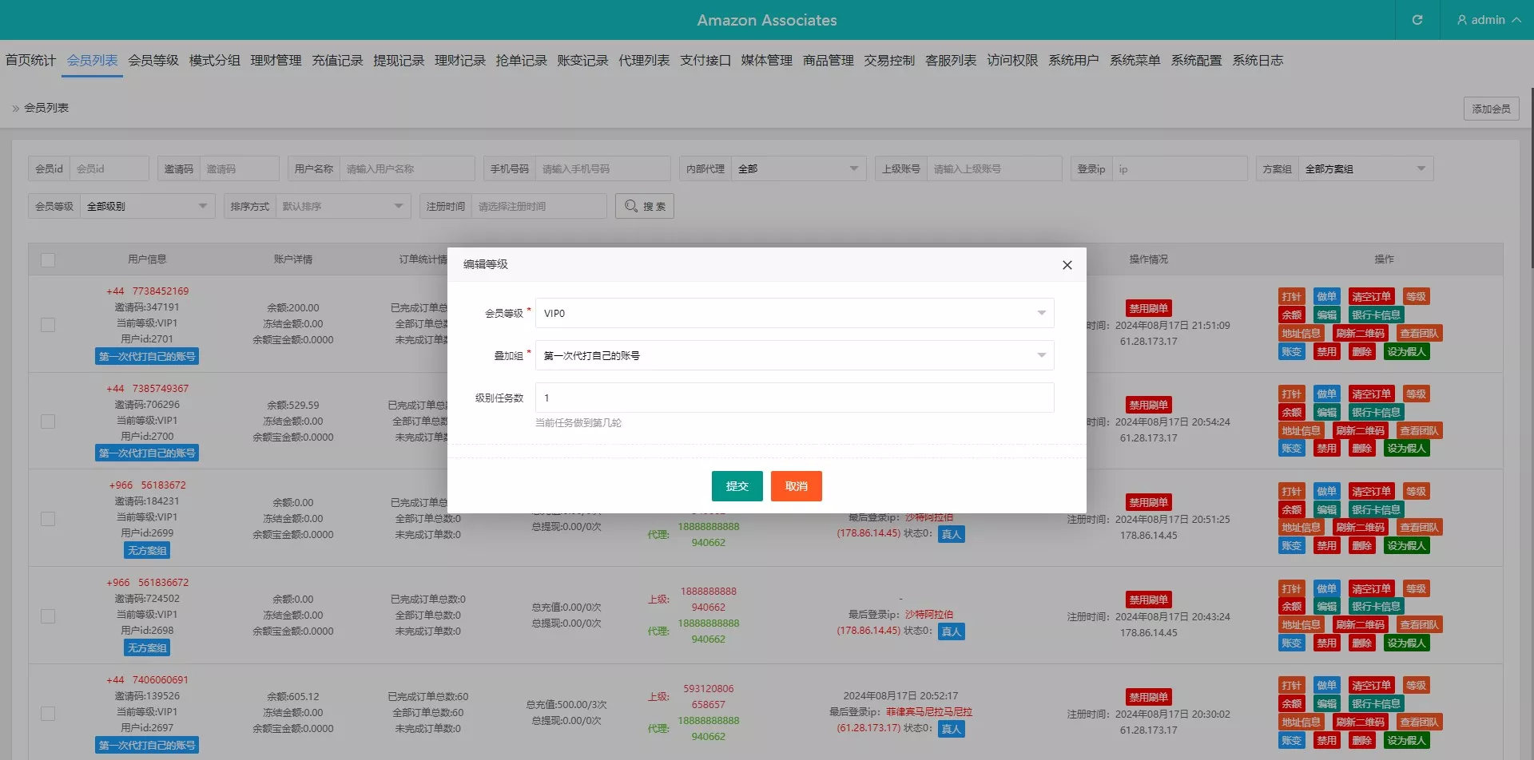Screen dimensions: 1534x760
Task: Expand the 方案组 filter dropdown
Action: click(x=1365, y=169)
